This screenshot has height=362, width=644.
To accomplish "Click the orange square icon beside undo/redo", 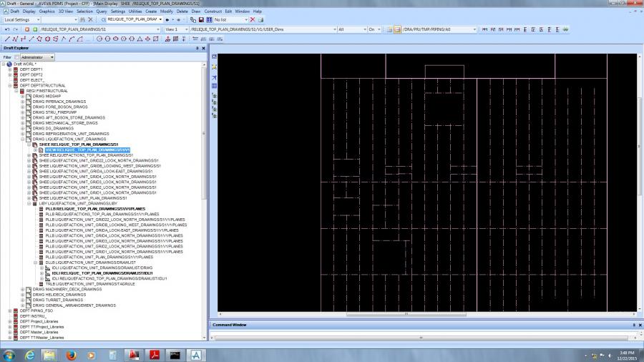I will click(x=27, y=29).
